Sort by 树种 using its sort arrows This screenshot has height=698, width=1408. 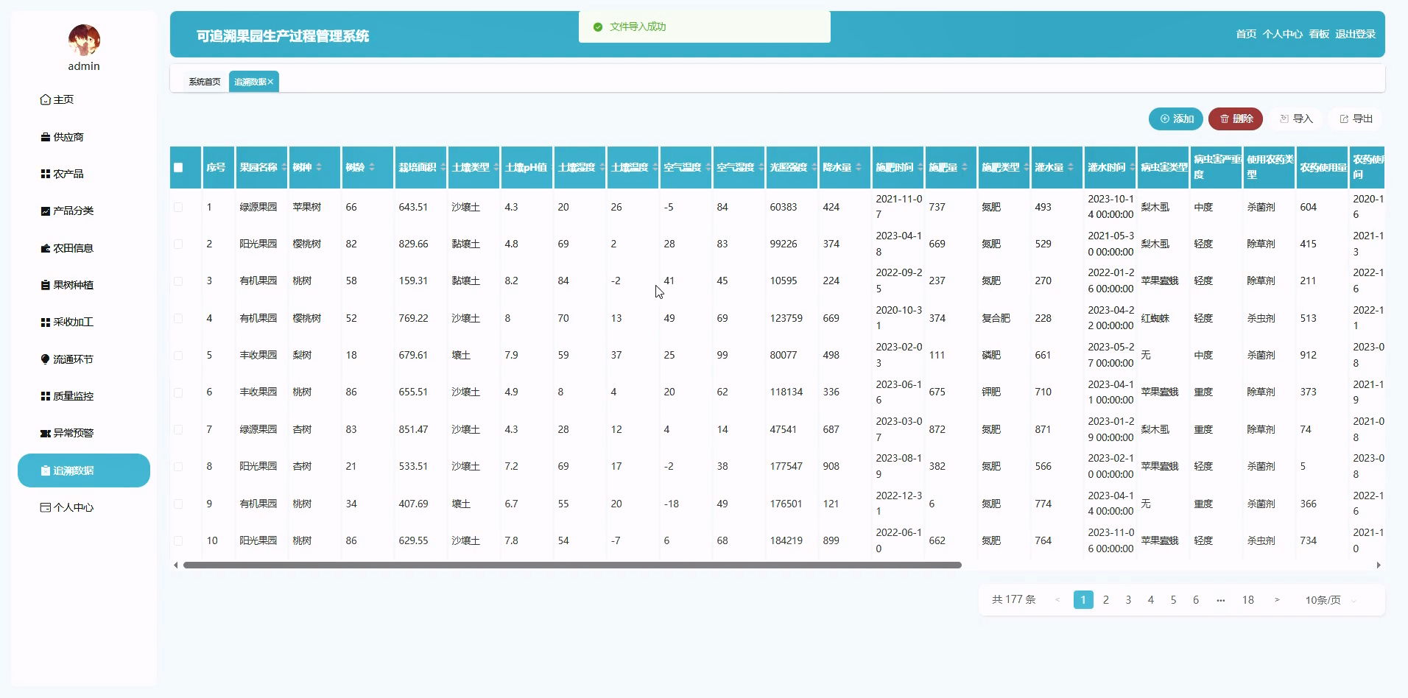[x=319, y=167]
